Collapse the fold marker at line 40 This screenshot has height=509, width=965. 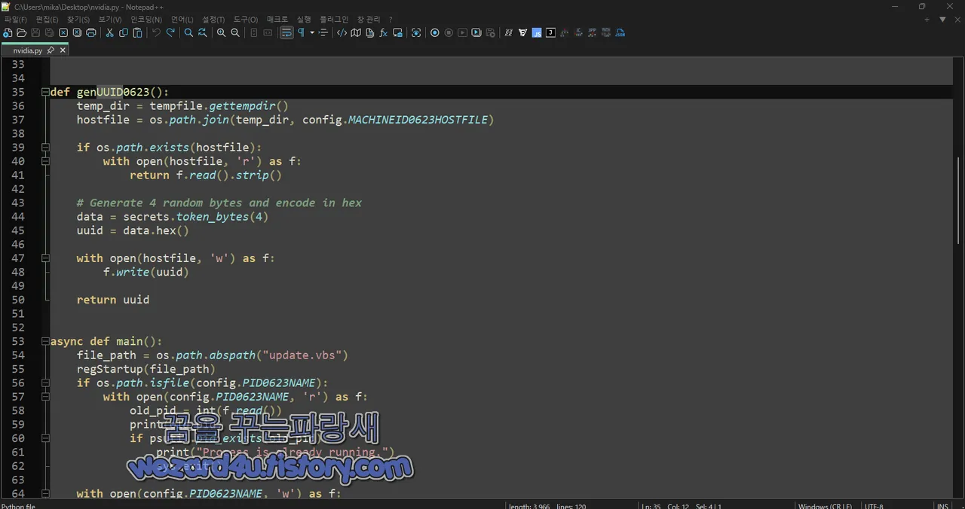pyautogui.click(x=45, y=161)
